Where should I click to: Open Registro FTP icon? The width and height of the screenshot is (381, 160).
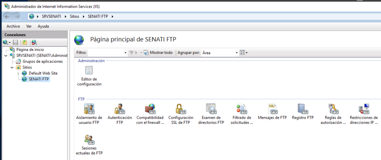coord(303,109)
